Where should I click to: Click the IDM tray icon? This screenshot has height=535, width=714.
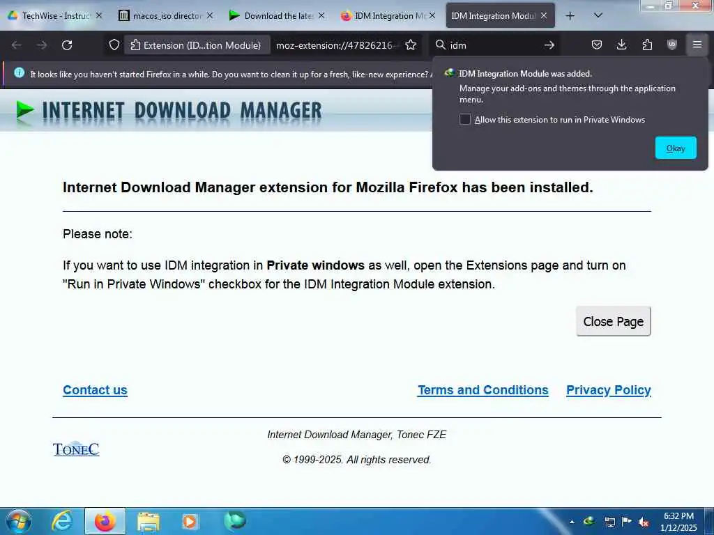pos(589,521)
